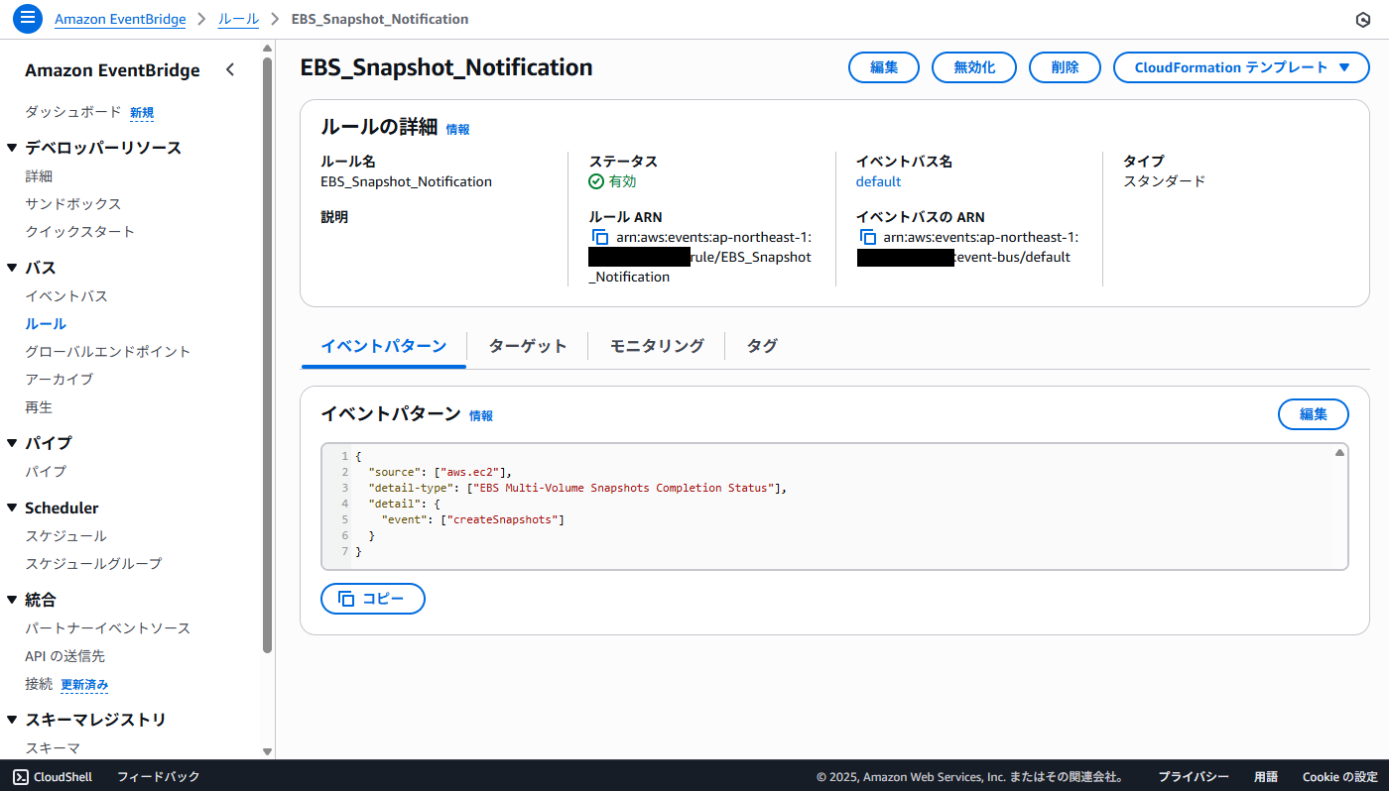The image size is (1389, 791).
Task: Open the default event bus link
Action: pyautogui.click(x=878, y=181)
